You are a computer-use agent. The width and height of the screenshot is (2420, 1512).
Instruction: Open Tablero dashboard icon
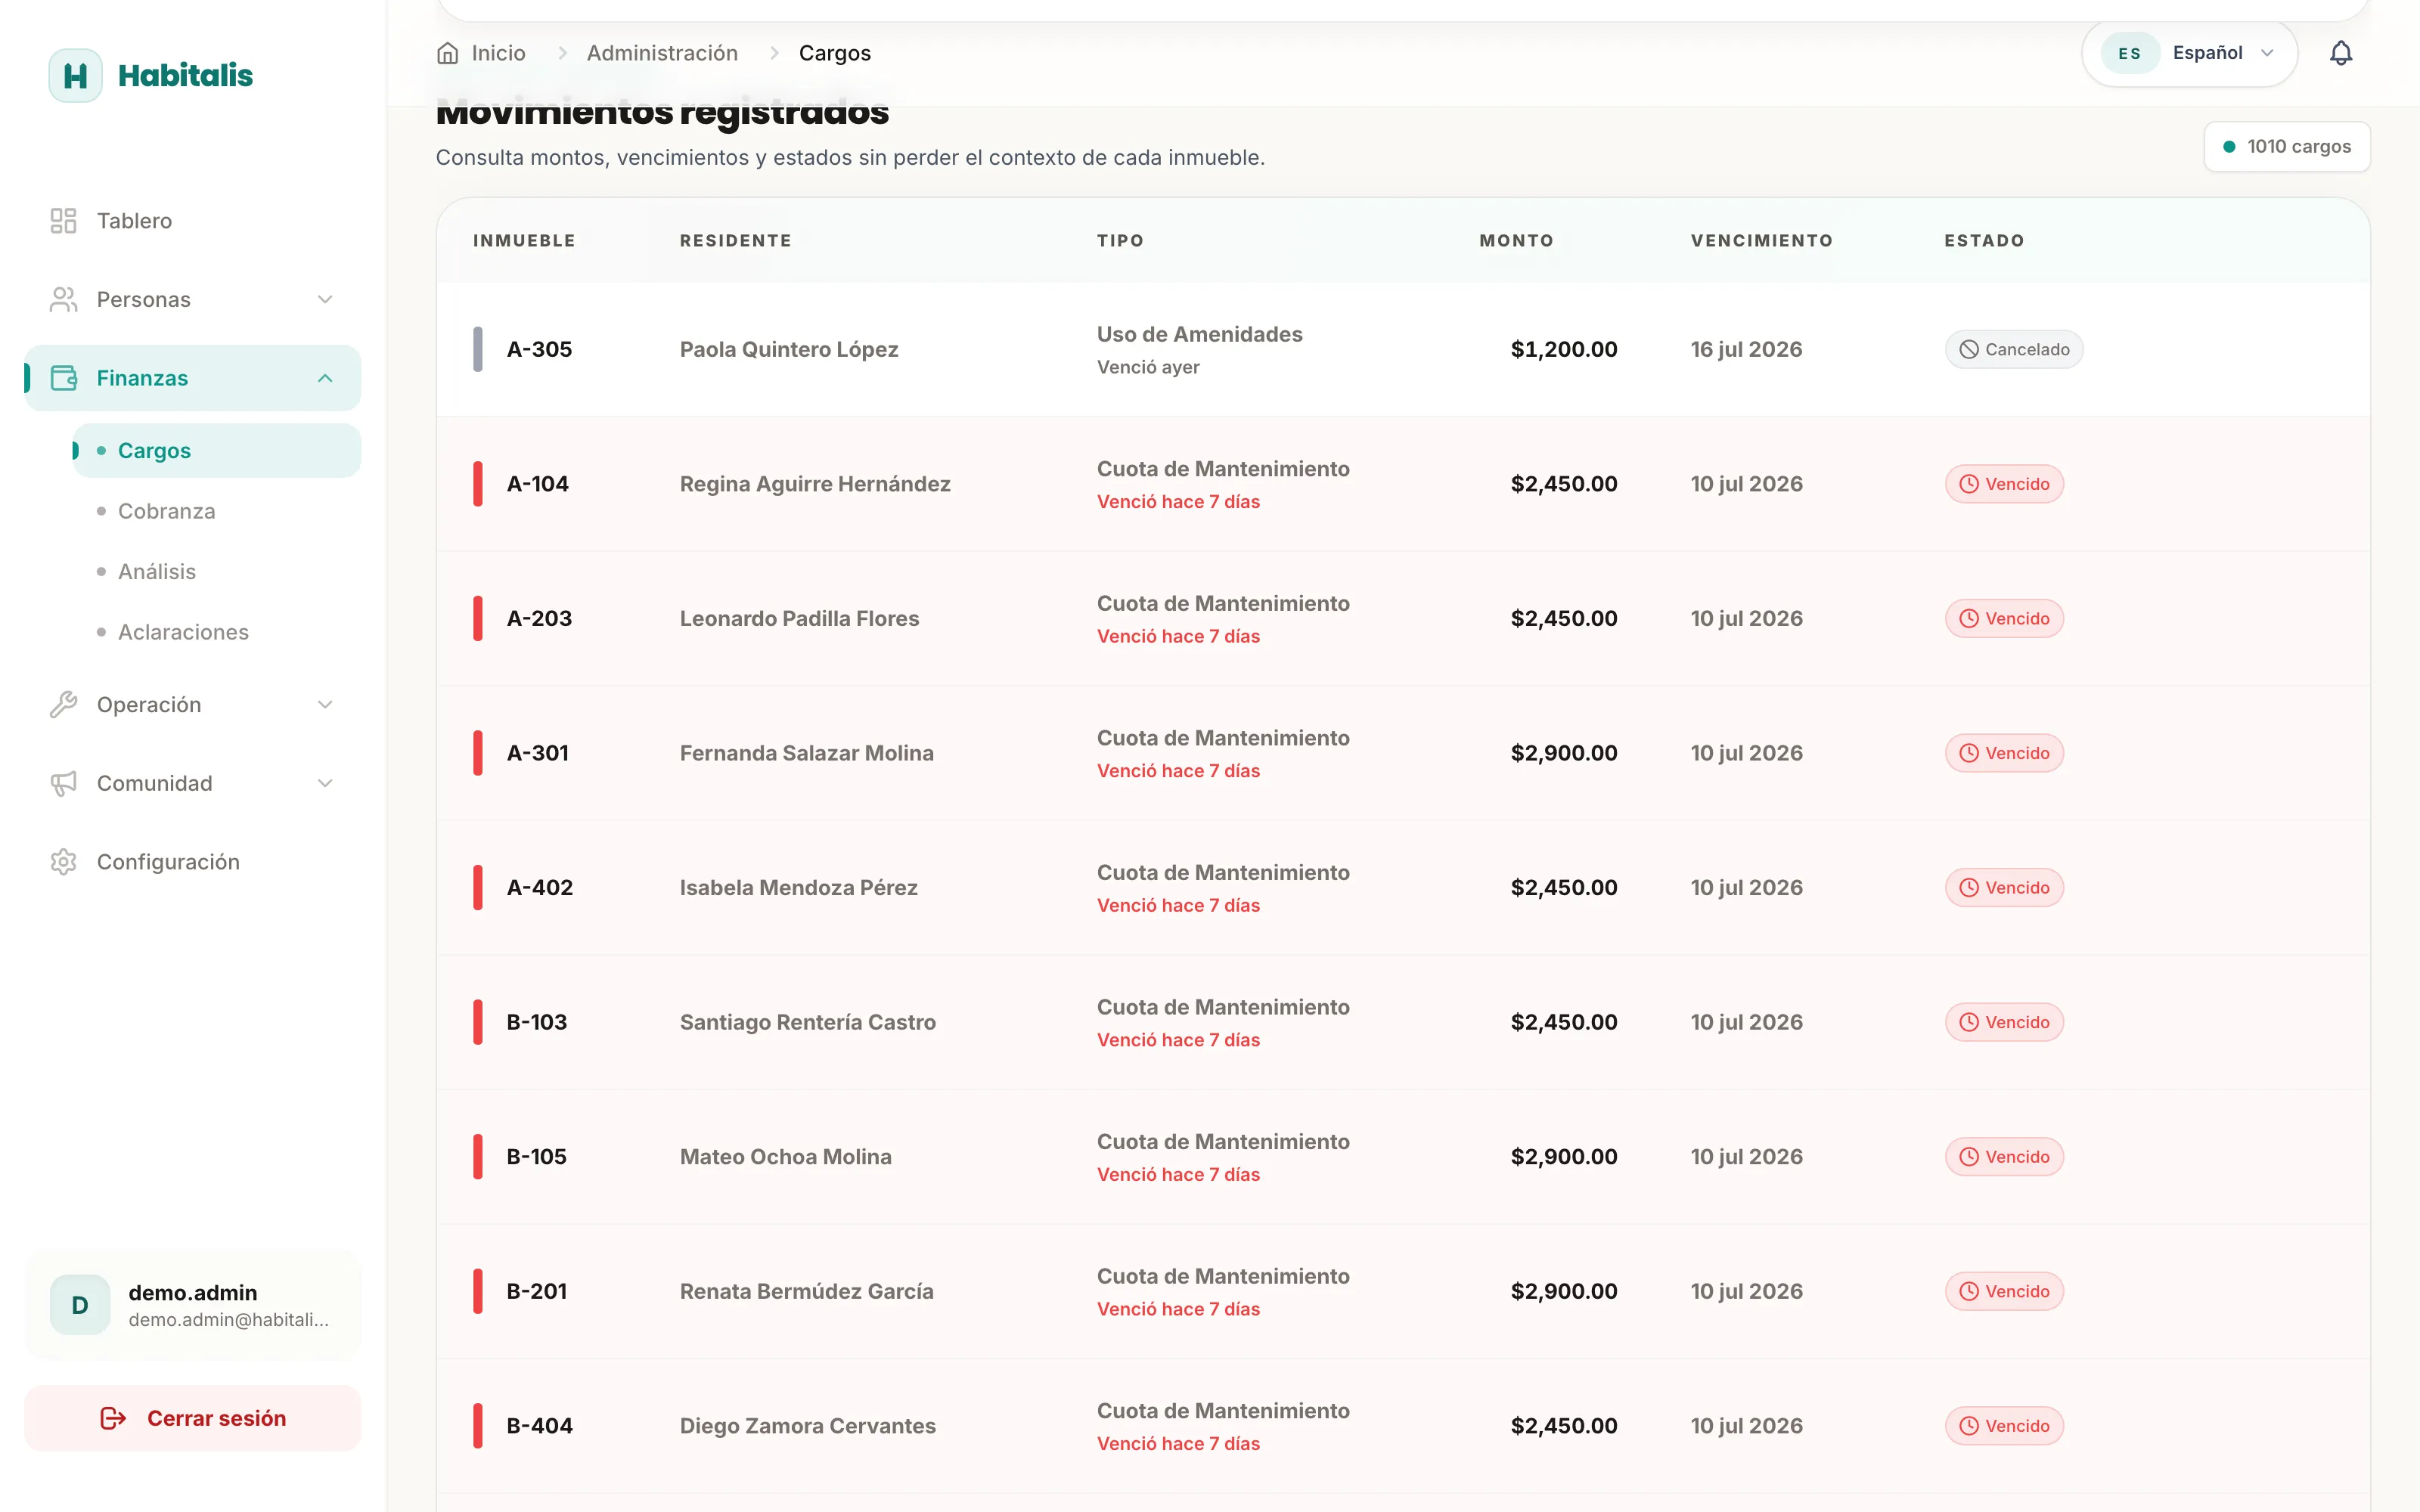coord(63,221)
